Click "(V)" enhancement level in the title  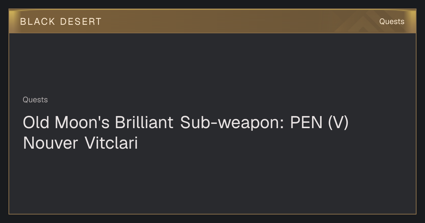coord(338,123)
